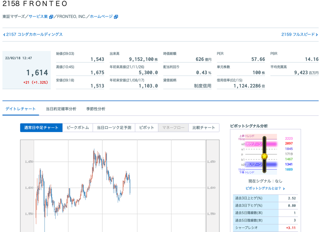Click b1 pivot value 1467
The height and width of the screenshot is (232, 323).
[289, 159]
